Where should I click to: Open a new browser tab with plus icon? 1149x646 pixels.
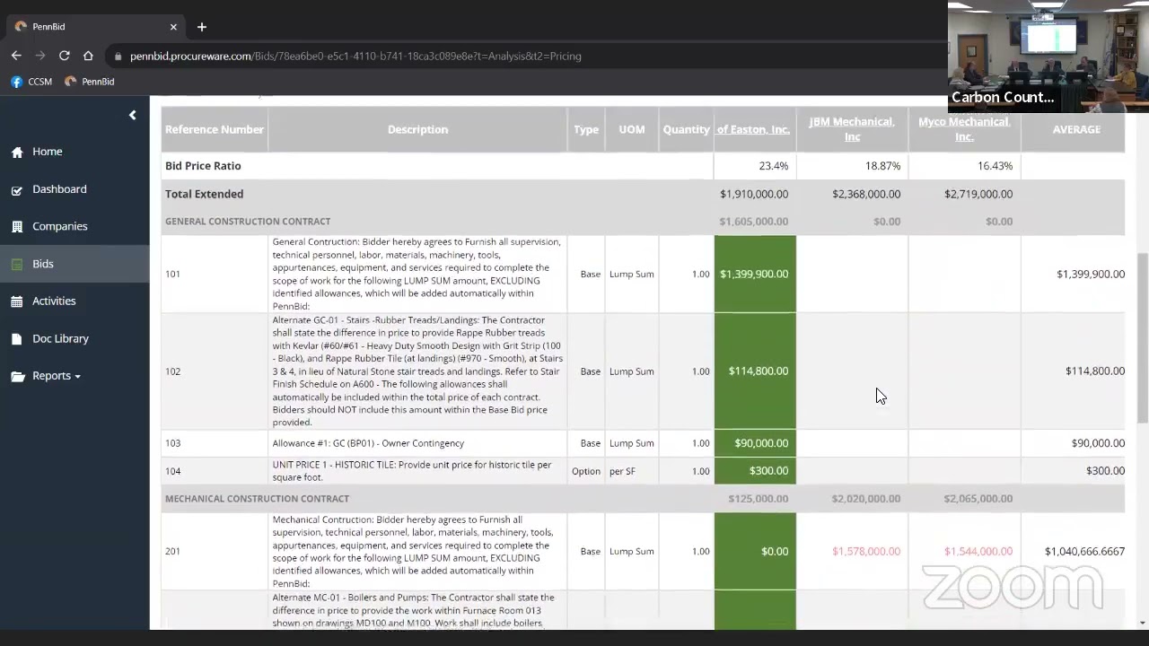point(202,27)
